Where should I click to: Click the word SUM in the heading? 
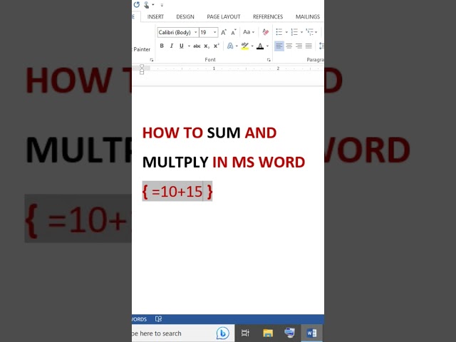tap(224, 133)
